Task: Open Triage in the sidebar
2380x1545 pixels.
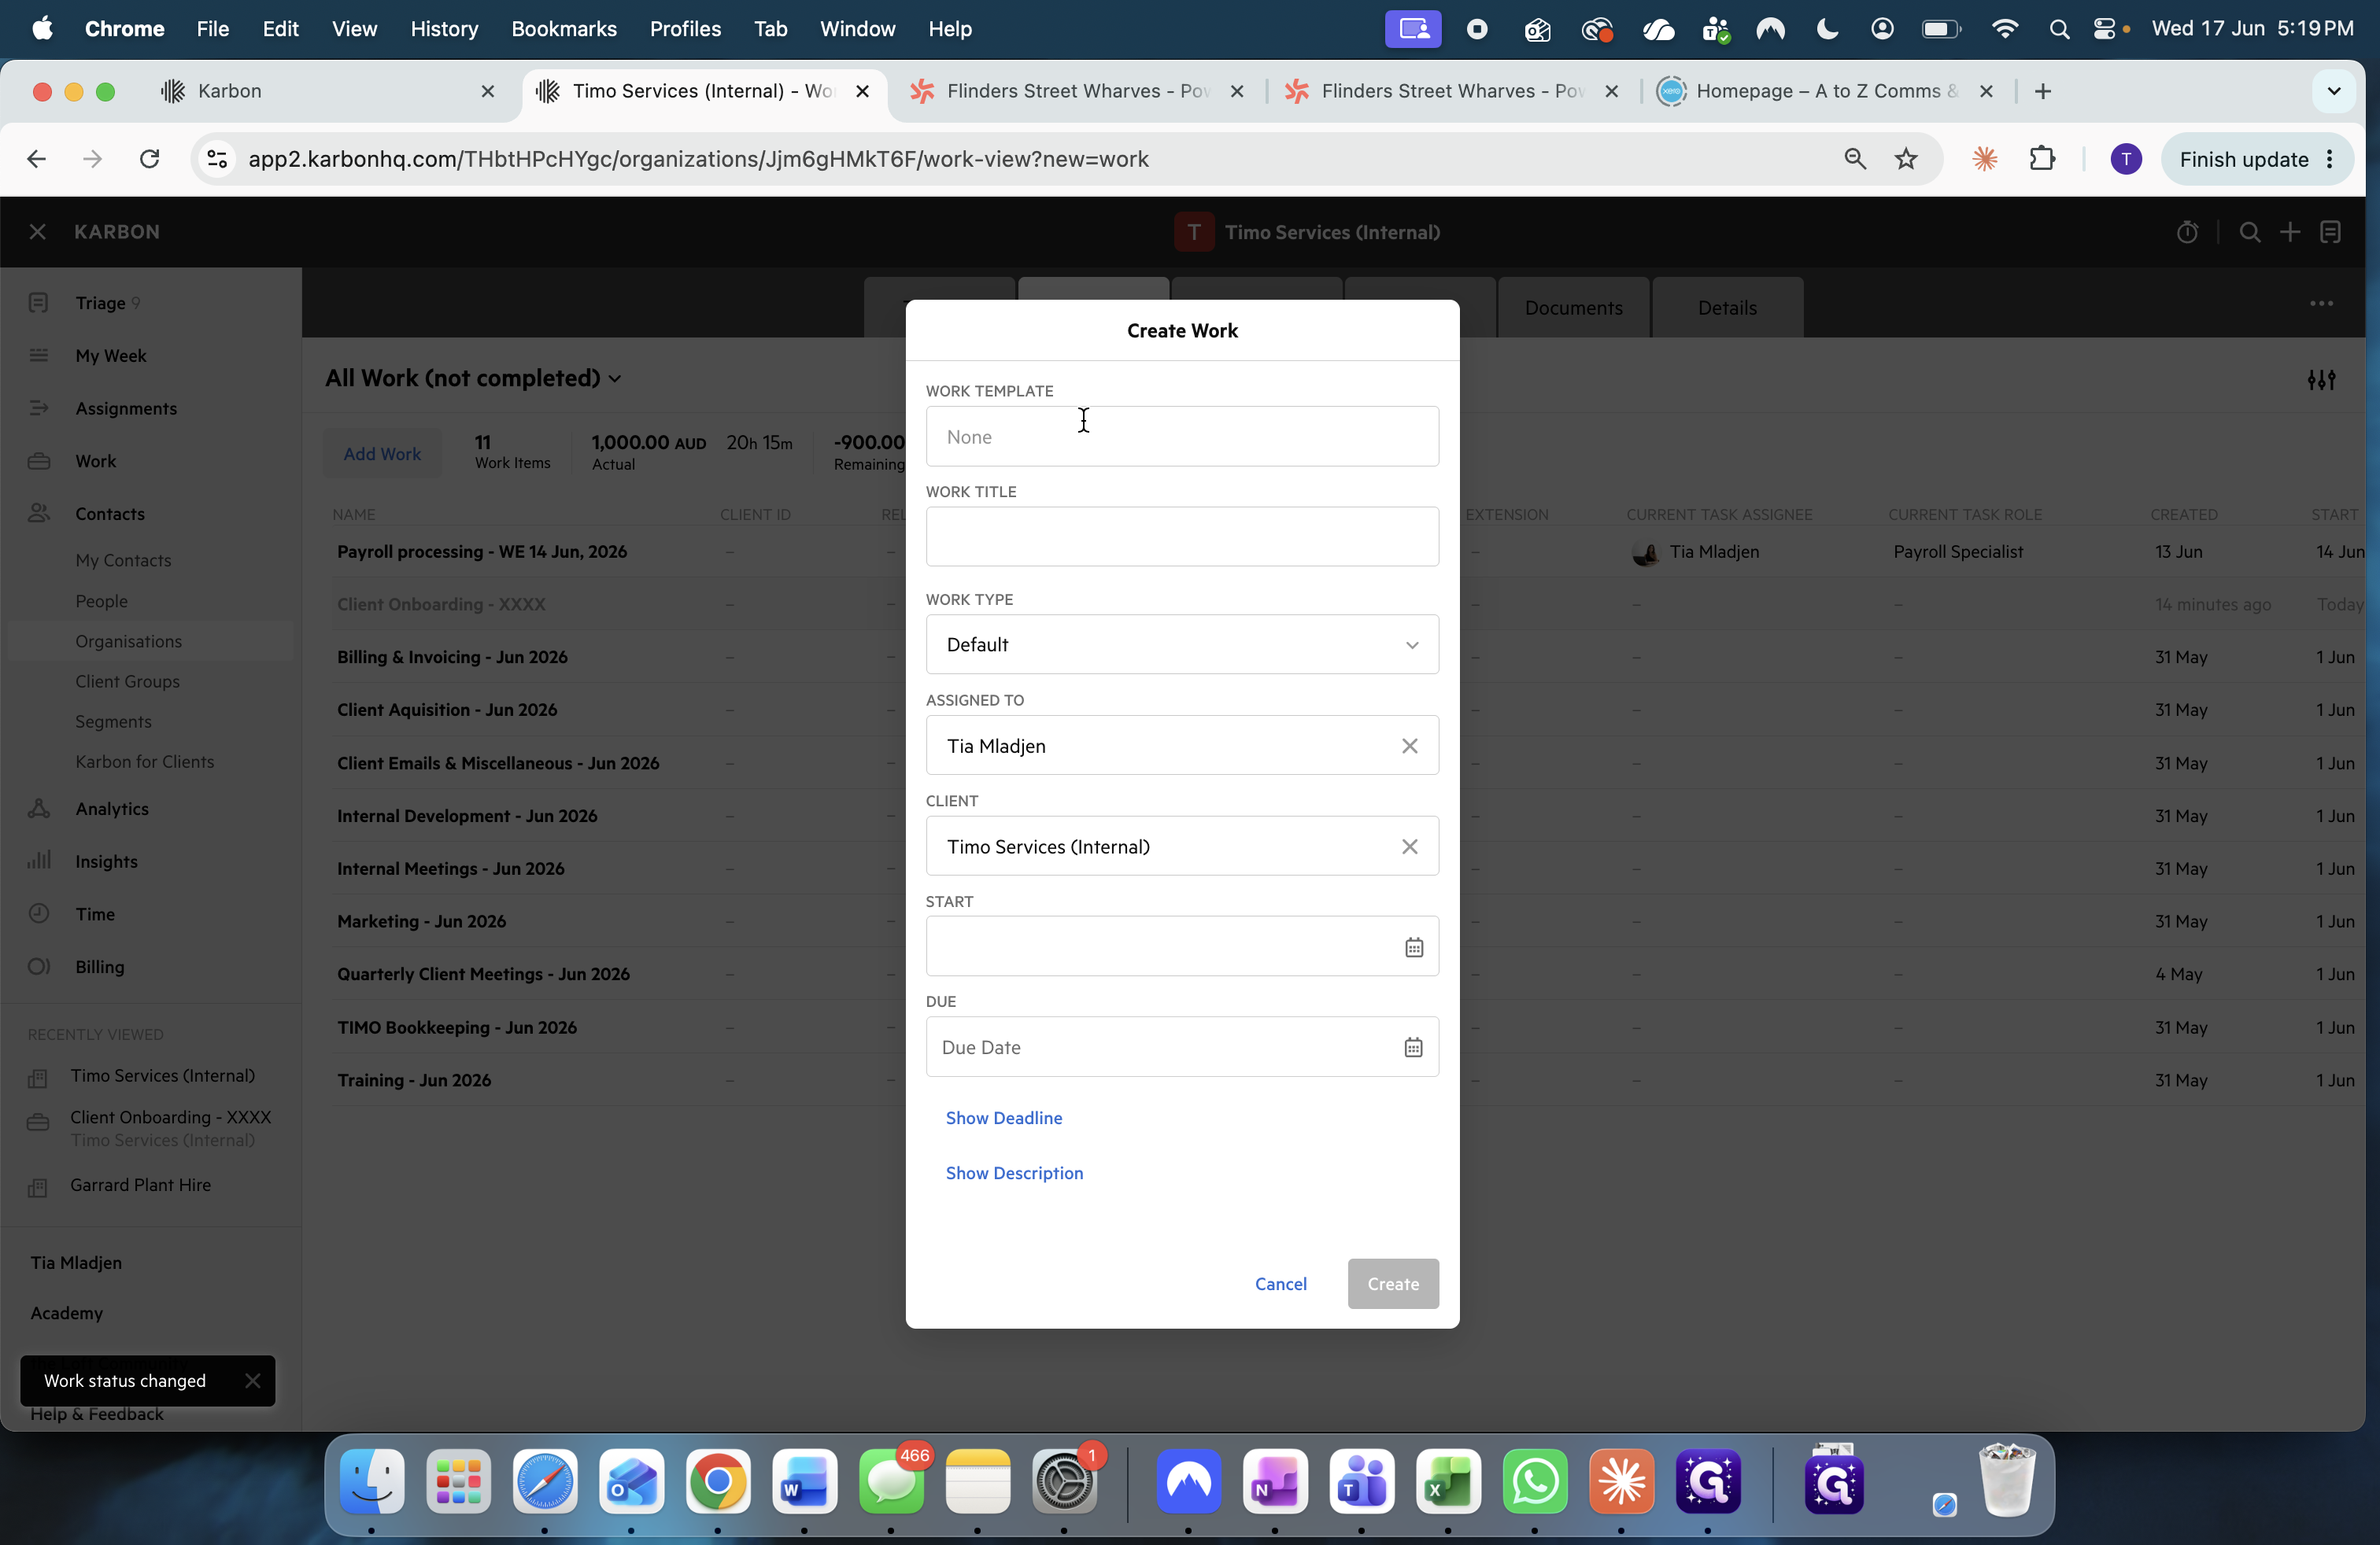Action: 100,303
